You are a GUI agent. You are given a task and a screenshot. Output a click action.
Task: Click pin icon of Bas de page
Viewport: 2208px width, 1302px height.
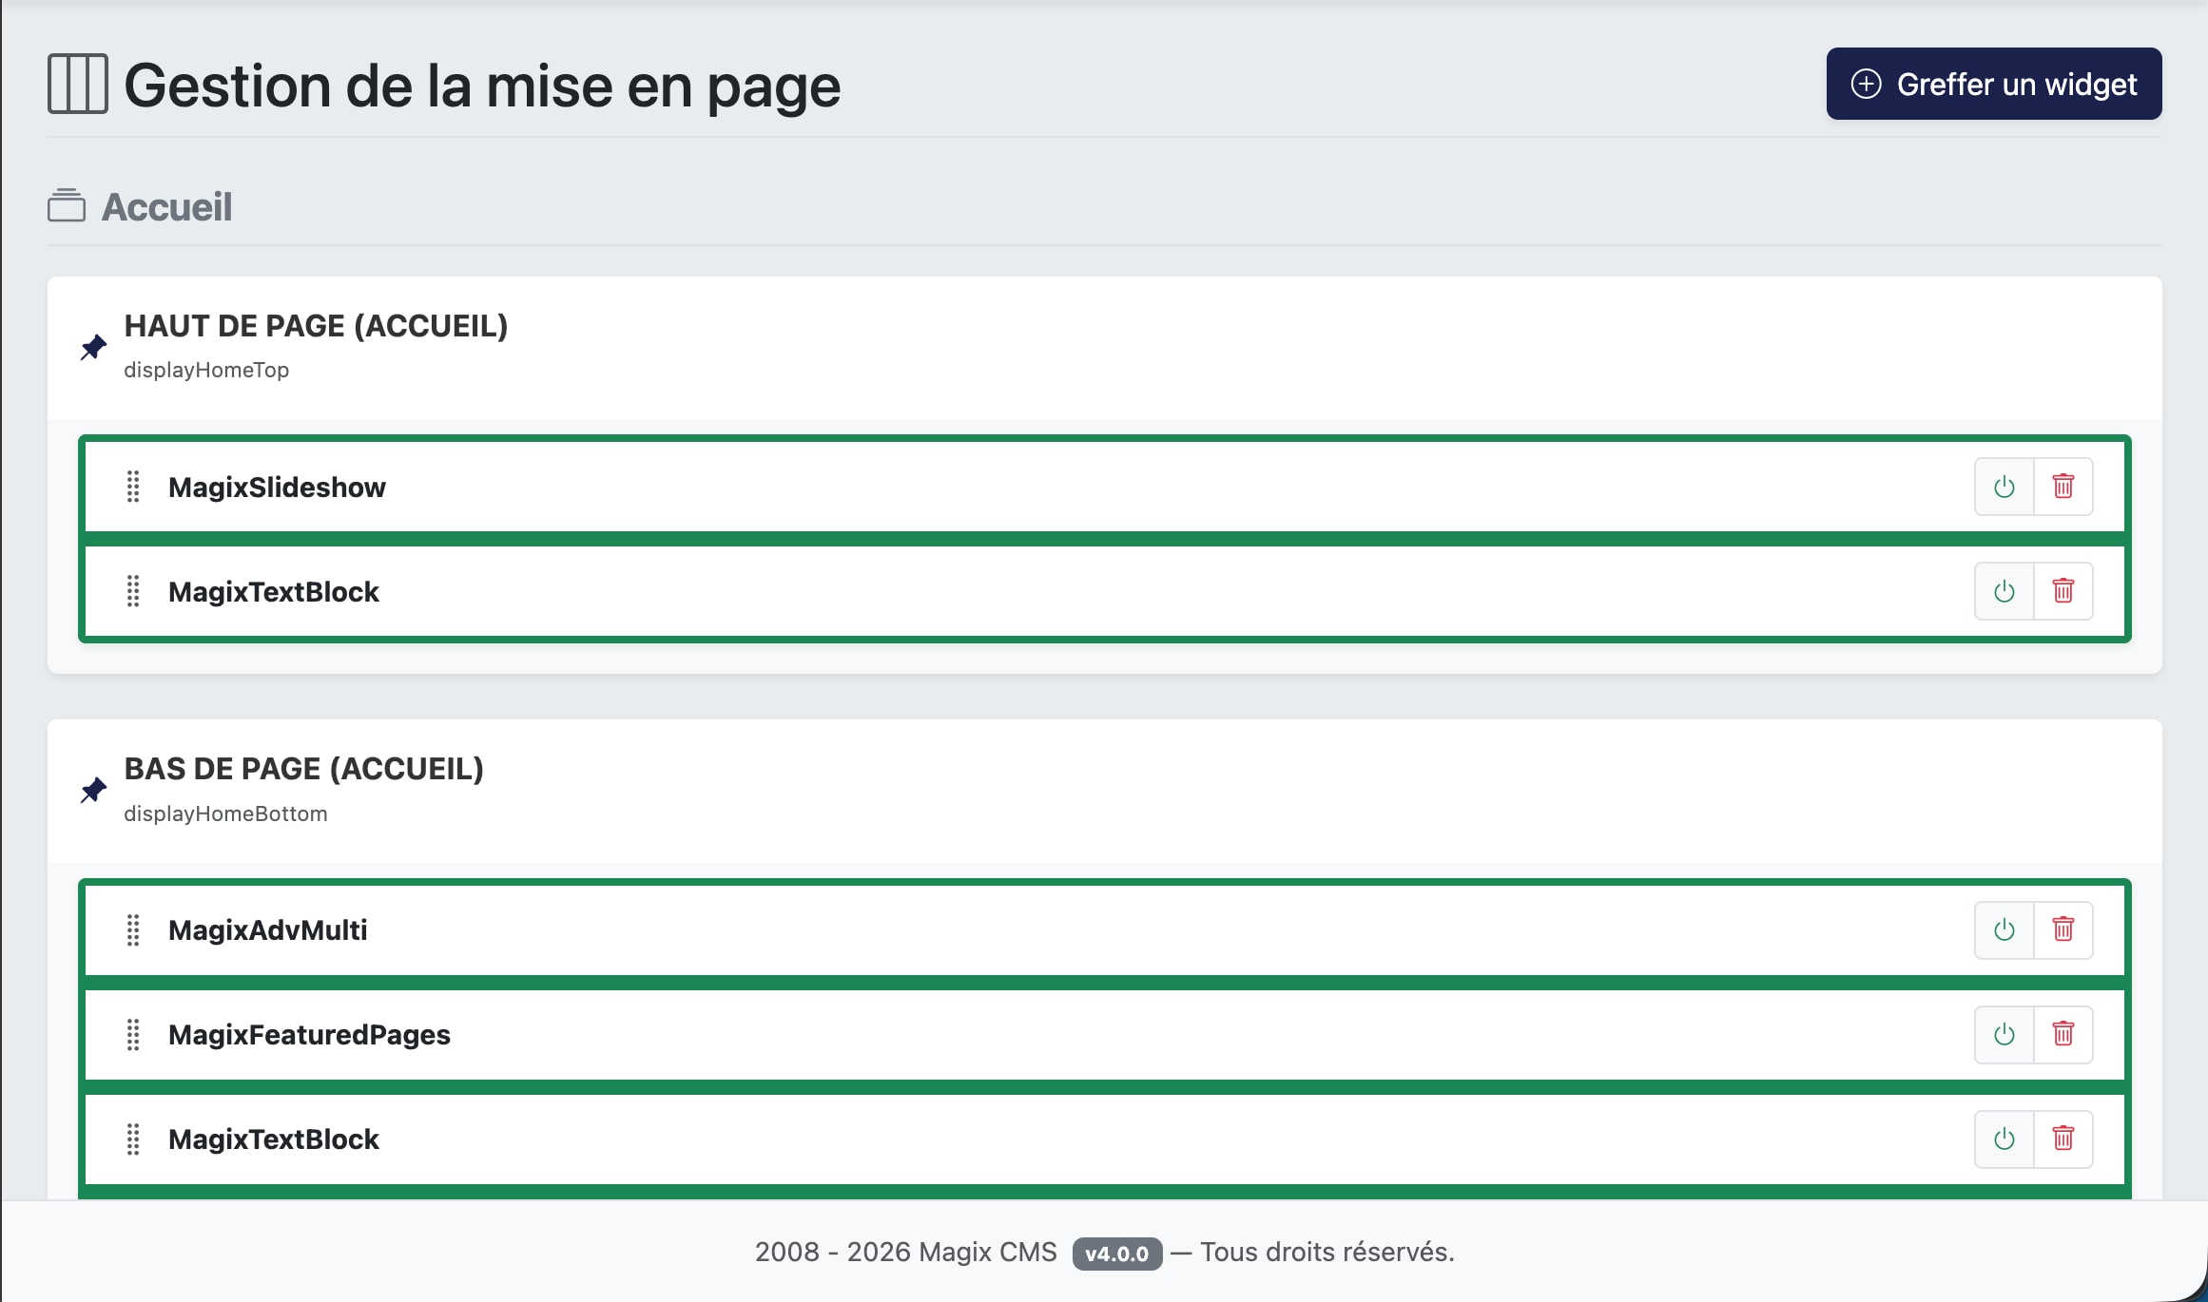[93, 791]
